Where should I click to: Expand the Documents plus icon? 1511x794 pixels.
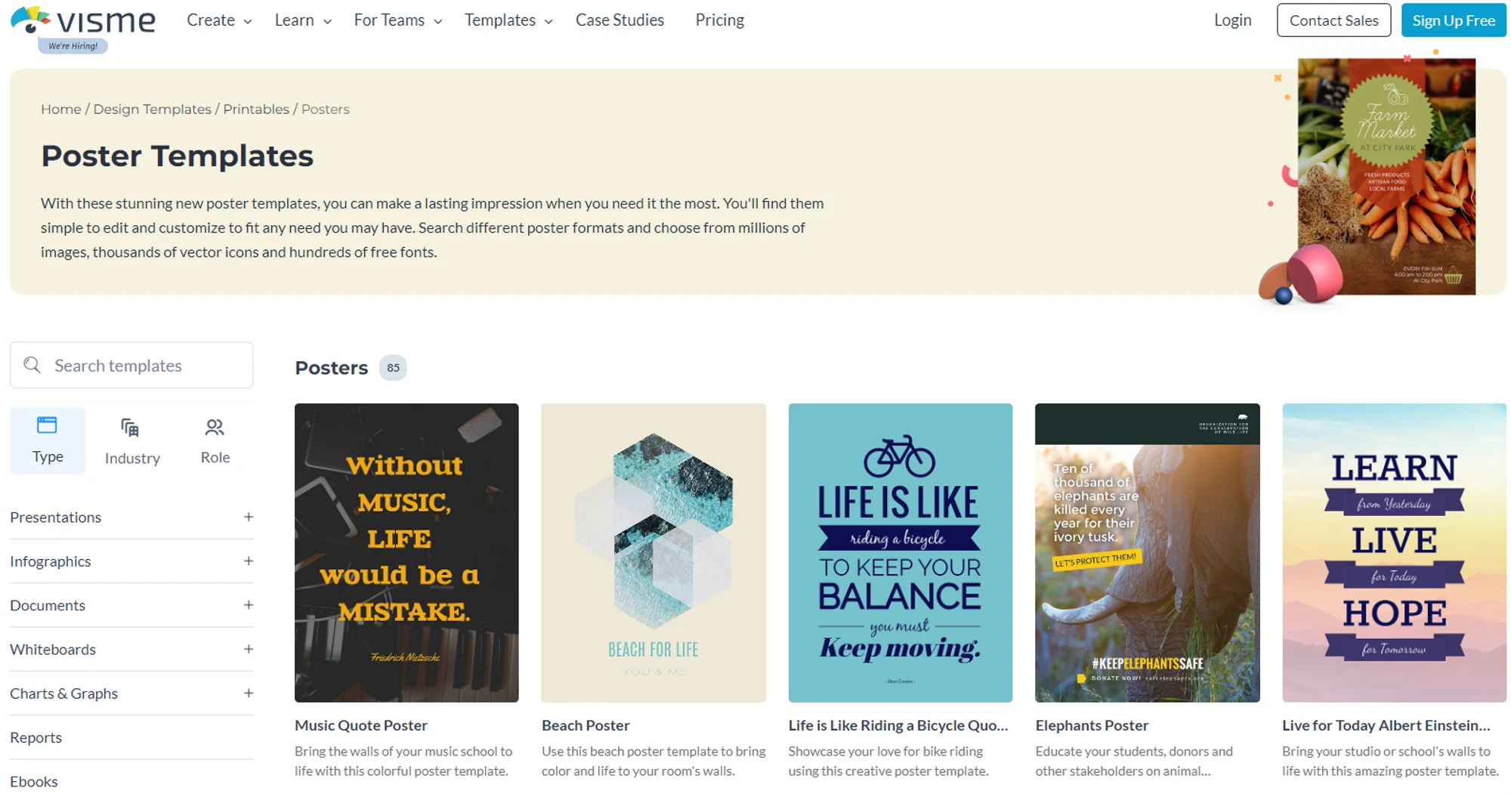click(x=249, y=605)
